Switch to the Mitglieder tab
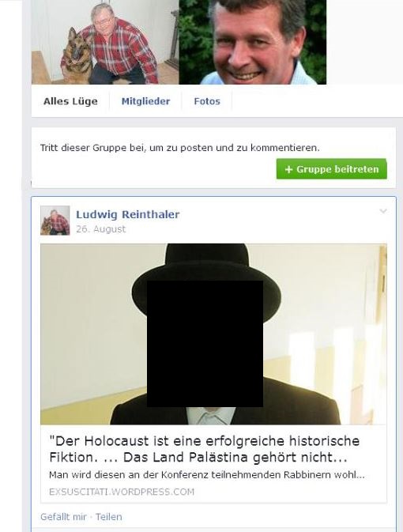The width and height of the screenshot is (403, 532). click(145, 101)
